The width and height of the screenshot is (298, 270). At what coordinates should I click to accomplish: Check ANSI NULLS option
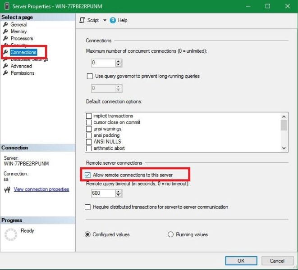(89, 142)
